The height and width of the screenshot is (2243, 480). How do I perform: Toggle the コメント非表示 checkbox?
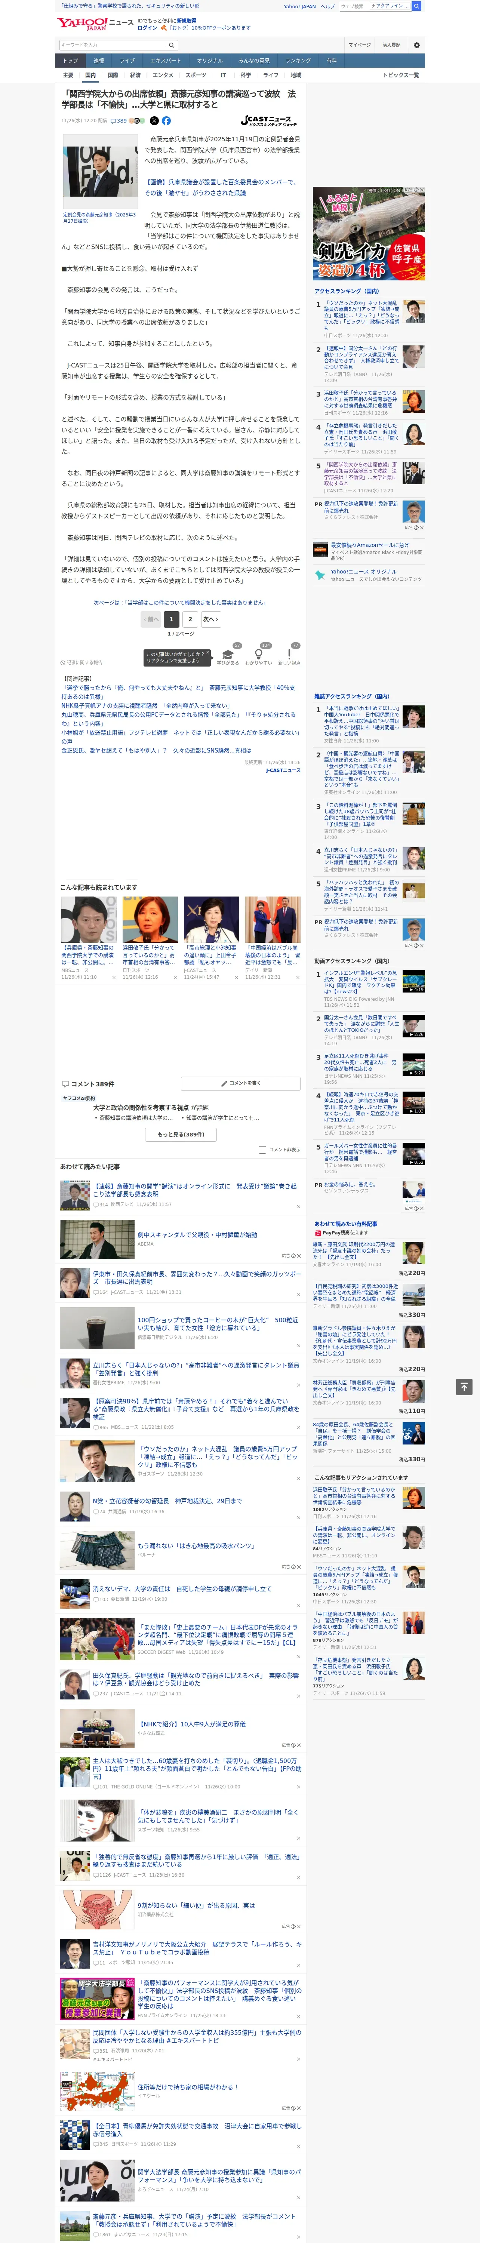pyautogui.click(x=262, y=1150)
